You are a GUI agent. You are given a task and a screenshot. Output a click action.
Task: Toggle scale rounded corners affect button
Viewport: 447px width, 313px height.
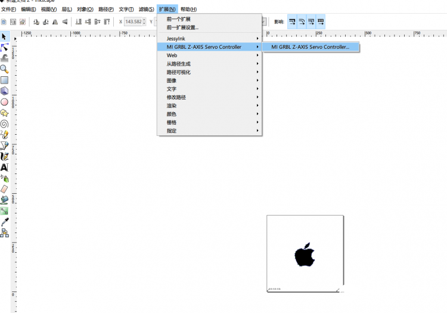point(302,21)
